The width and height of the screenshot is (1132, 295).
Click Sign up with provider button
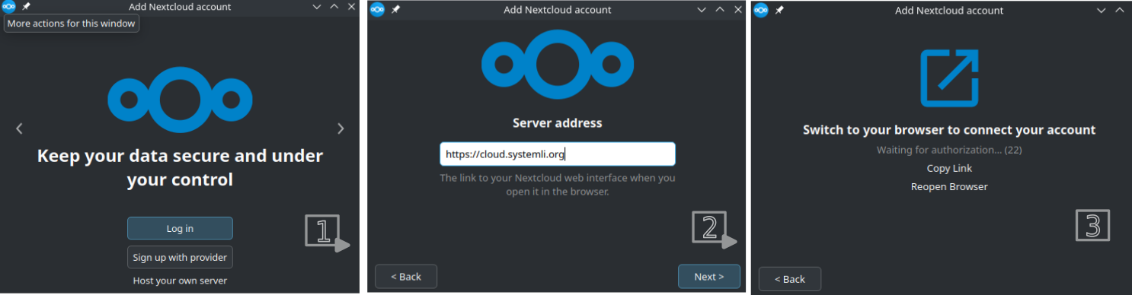coord(180,257)
